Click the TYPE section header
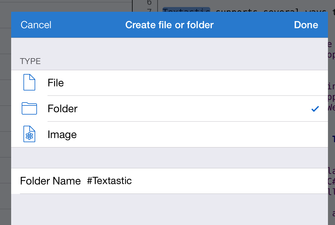335x225 pixels. tap(30, 61)
